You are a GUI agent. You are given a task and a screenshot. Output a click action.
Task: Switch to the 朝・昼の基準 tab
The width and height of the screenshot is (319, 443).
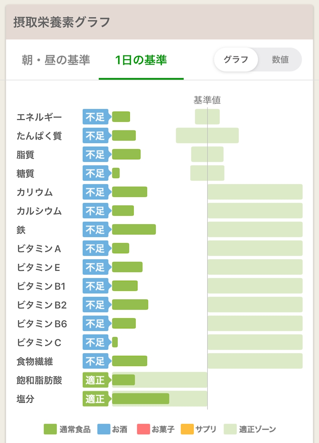point(56,60)
